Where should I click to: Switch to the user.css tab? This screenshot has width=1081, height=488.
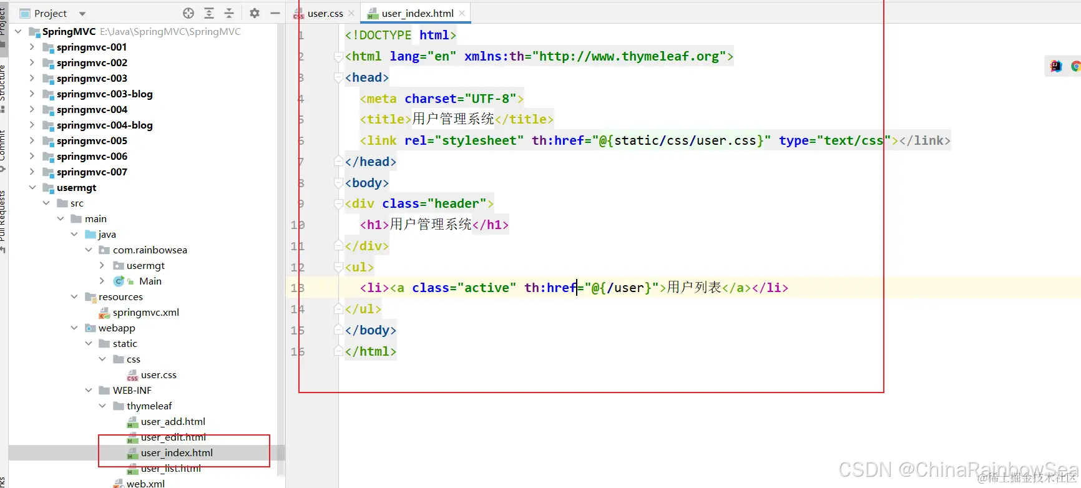pyautogui.click(x=325, y=13)
